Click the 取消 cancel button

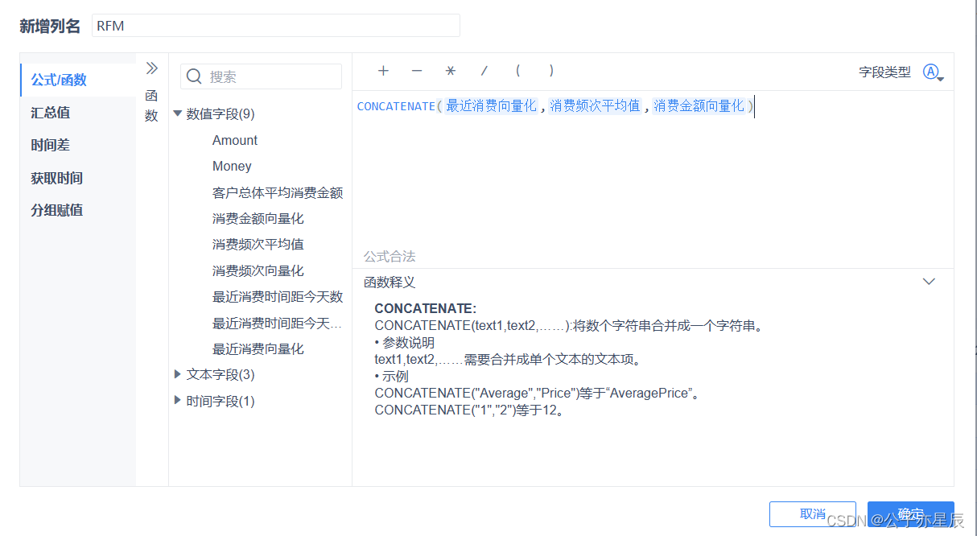[x=813, y=514]
